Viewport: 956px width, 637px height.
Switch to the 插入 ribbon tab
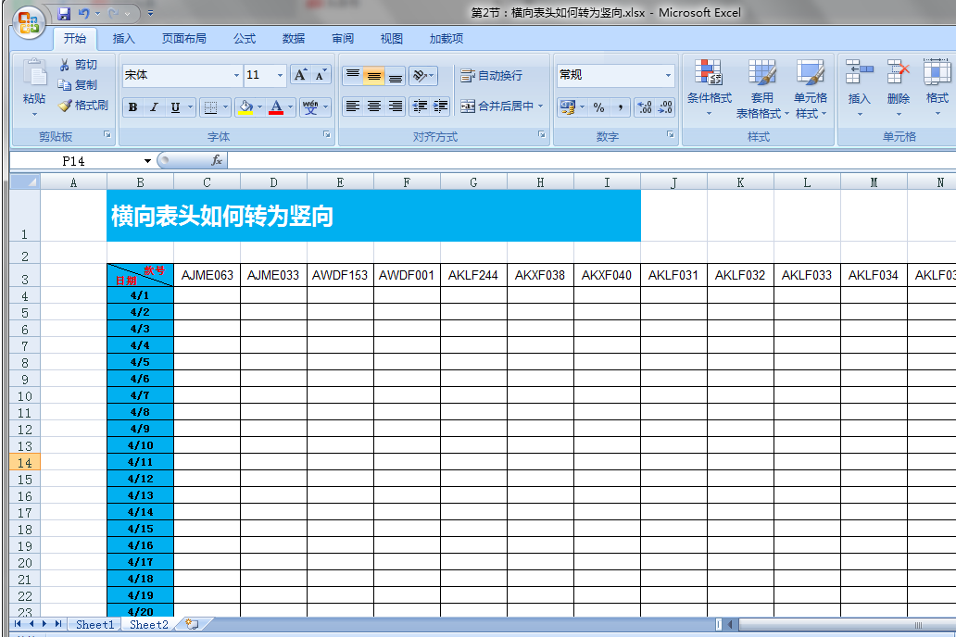click(x=124, y=38)
